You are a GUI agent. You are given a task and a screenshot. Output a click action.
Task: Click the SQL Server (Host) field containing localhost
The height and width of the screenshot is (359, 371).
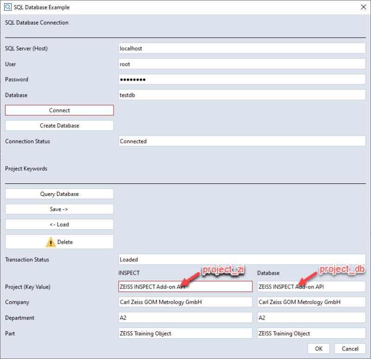(242, 49)
